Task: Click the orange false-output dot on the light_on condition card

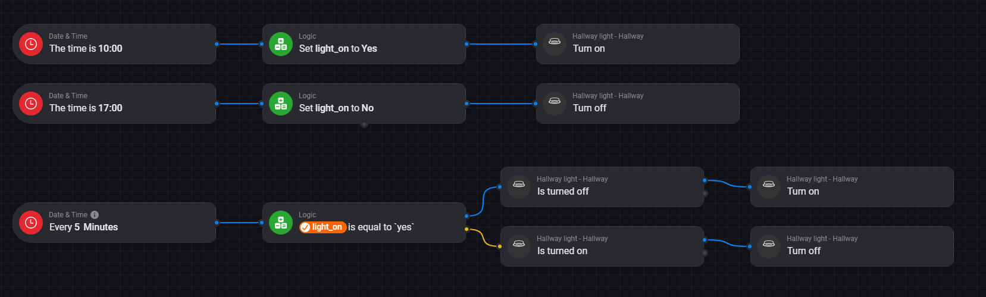Action: point(467,229)
